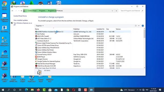Select the ASUS GPU TweakII icon
164x92 pixels.
pyautogui.click(x=36, y=36)
